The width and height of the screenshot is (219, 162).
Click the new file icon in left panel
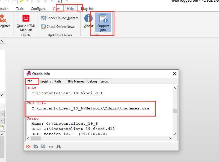pos(2,127)
